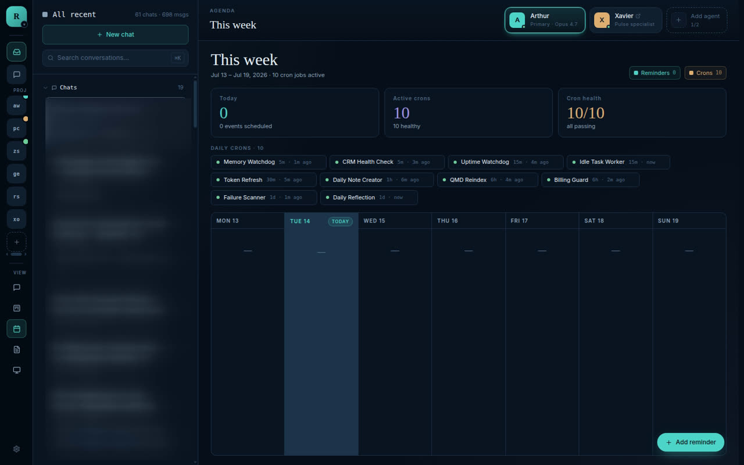
Task: Select the calendar agenda view icon
Action: coord(16,329)
